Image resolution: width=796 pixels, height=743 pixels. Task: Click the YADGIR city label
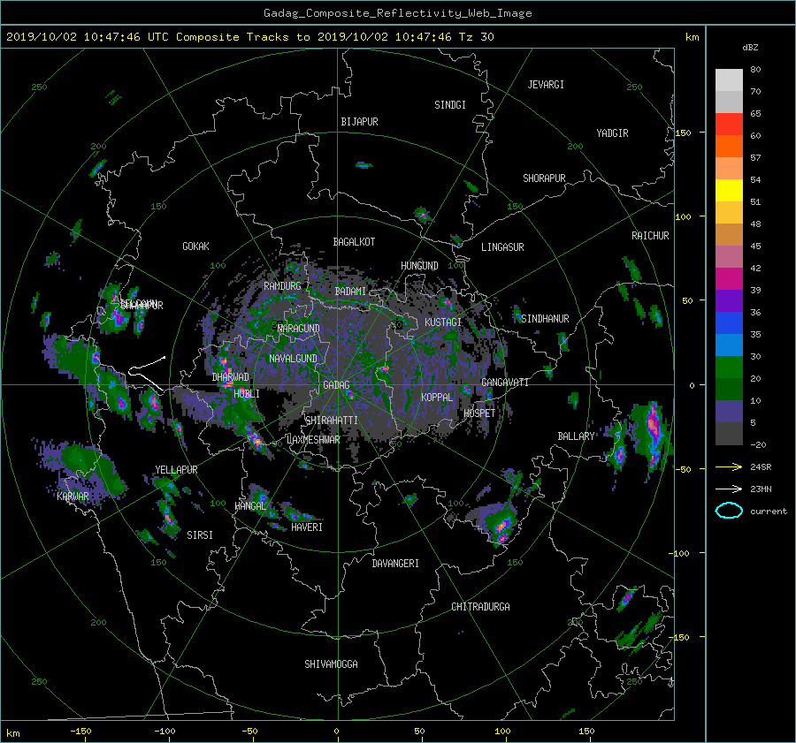(612, 133)
